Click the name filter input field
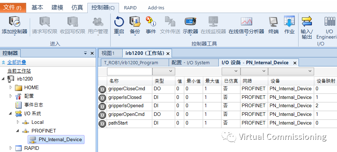The height and width of the screenshot is (152, 337). pyautogui.click(x=130, y=71)
